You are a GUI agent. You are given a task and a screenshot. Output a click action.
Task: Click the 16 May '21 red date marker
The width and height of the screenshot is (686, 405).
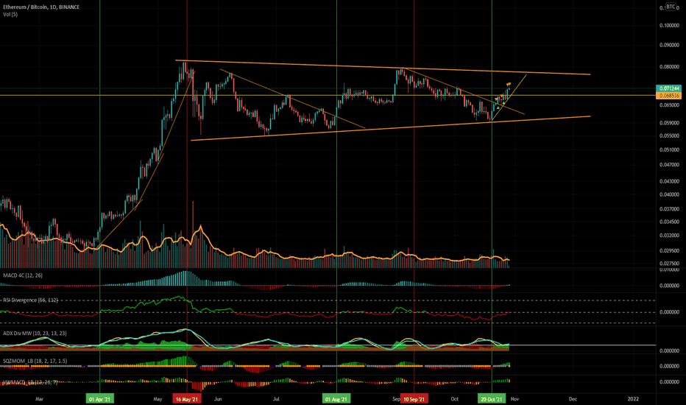pos(187,399)
